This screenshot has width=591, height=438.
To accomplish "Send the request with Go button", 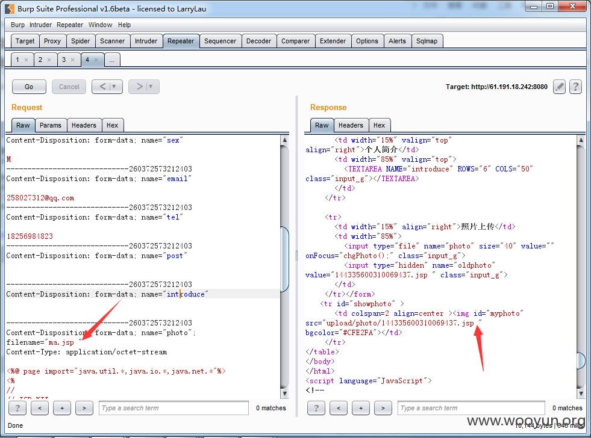I will (x=29, y=87).
